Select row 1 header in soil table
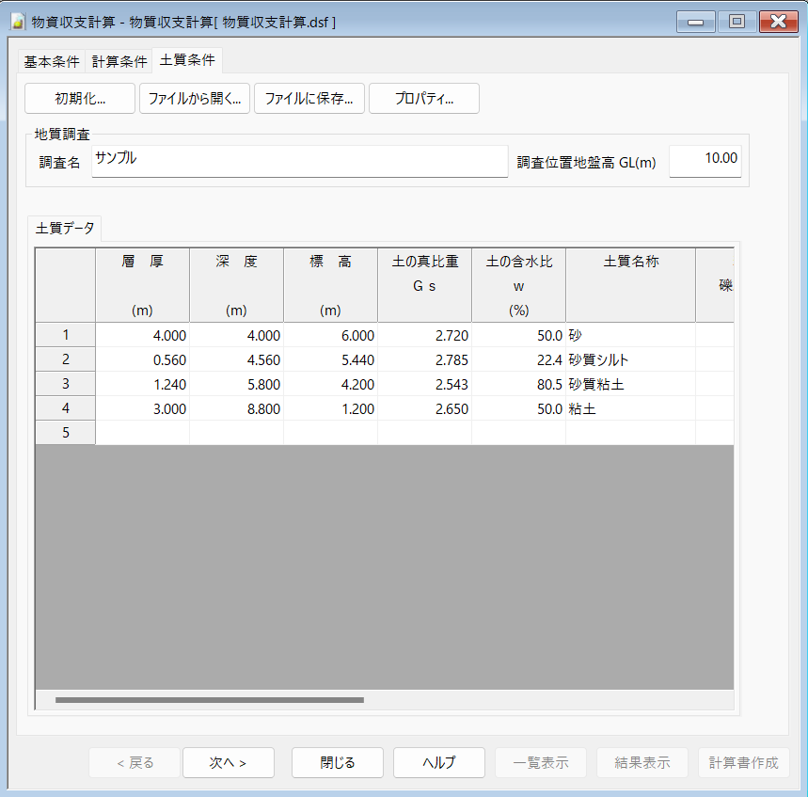The height and width of the screenshot is (797, 808). coord(65,335)
